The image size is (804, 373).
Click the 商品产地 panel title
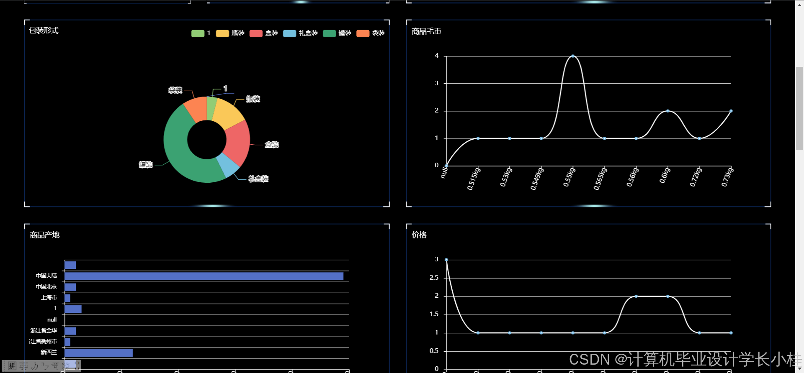pos(45,235)
